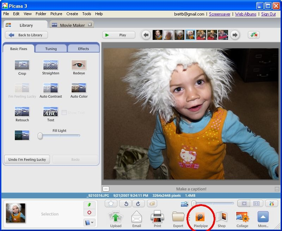Switch to the Tuning tab
The image size is (282, 231).
pyautogui.click(x=51, y=49)
